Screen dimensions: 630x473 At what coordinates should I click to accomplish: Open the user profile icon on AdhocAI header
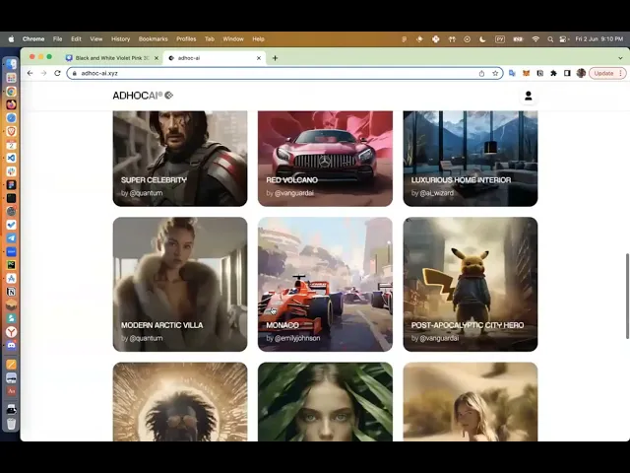click(528, 96)
